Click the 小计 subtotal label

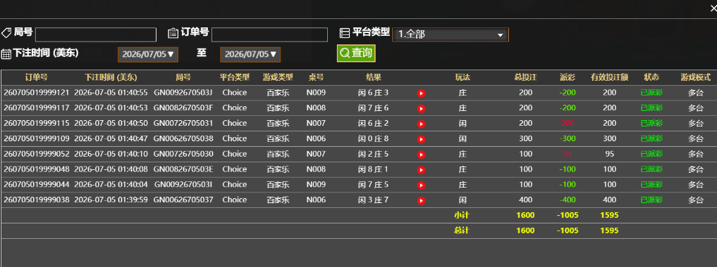click(x=461, y=215)
